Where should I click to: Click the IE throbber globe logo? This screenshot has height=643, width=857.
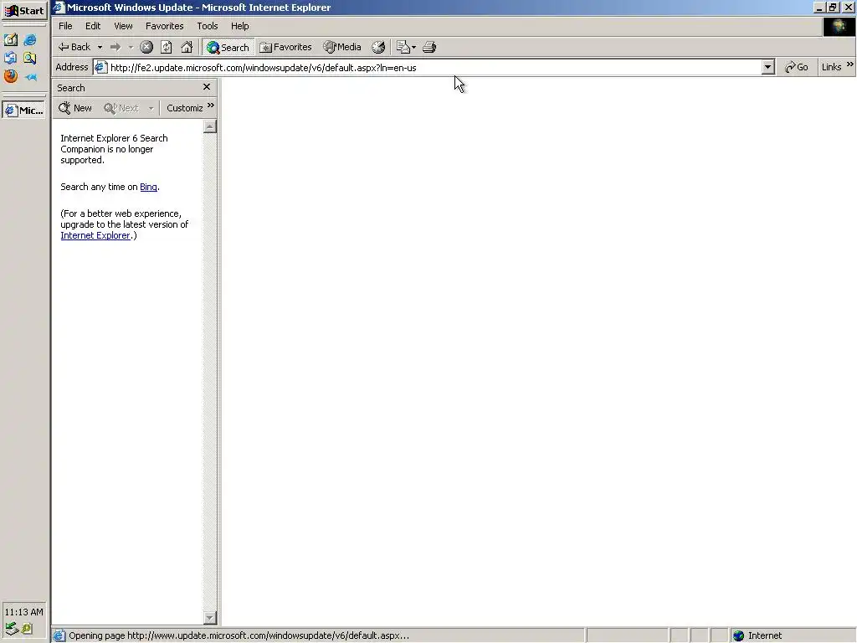[839, 27]
